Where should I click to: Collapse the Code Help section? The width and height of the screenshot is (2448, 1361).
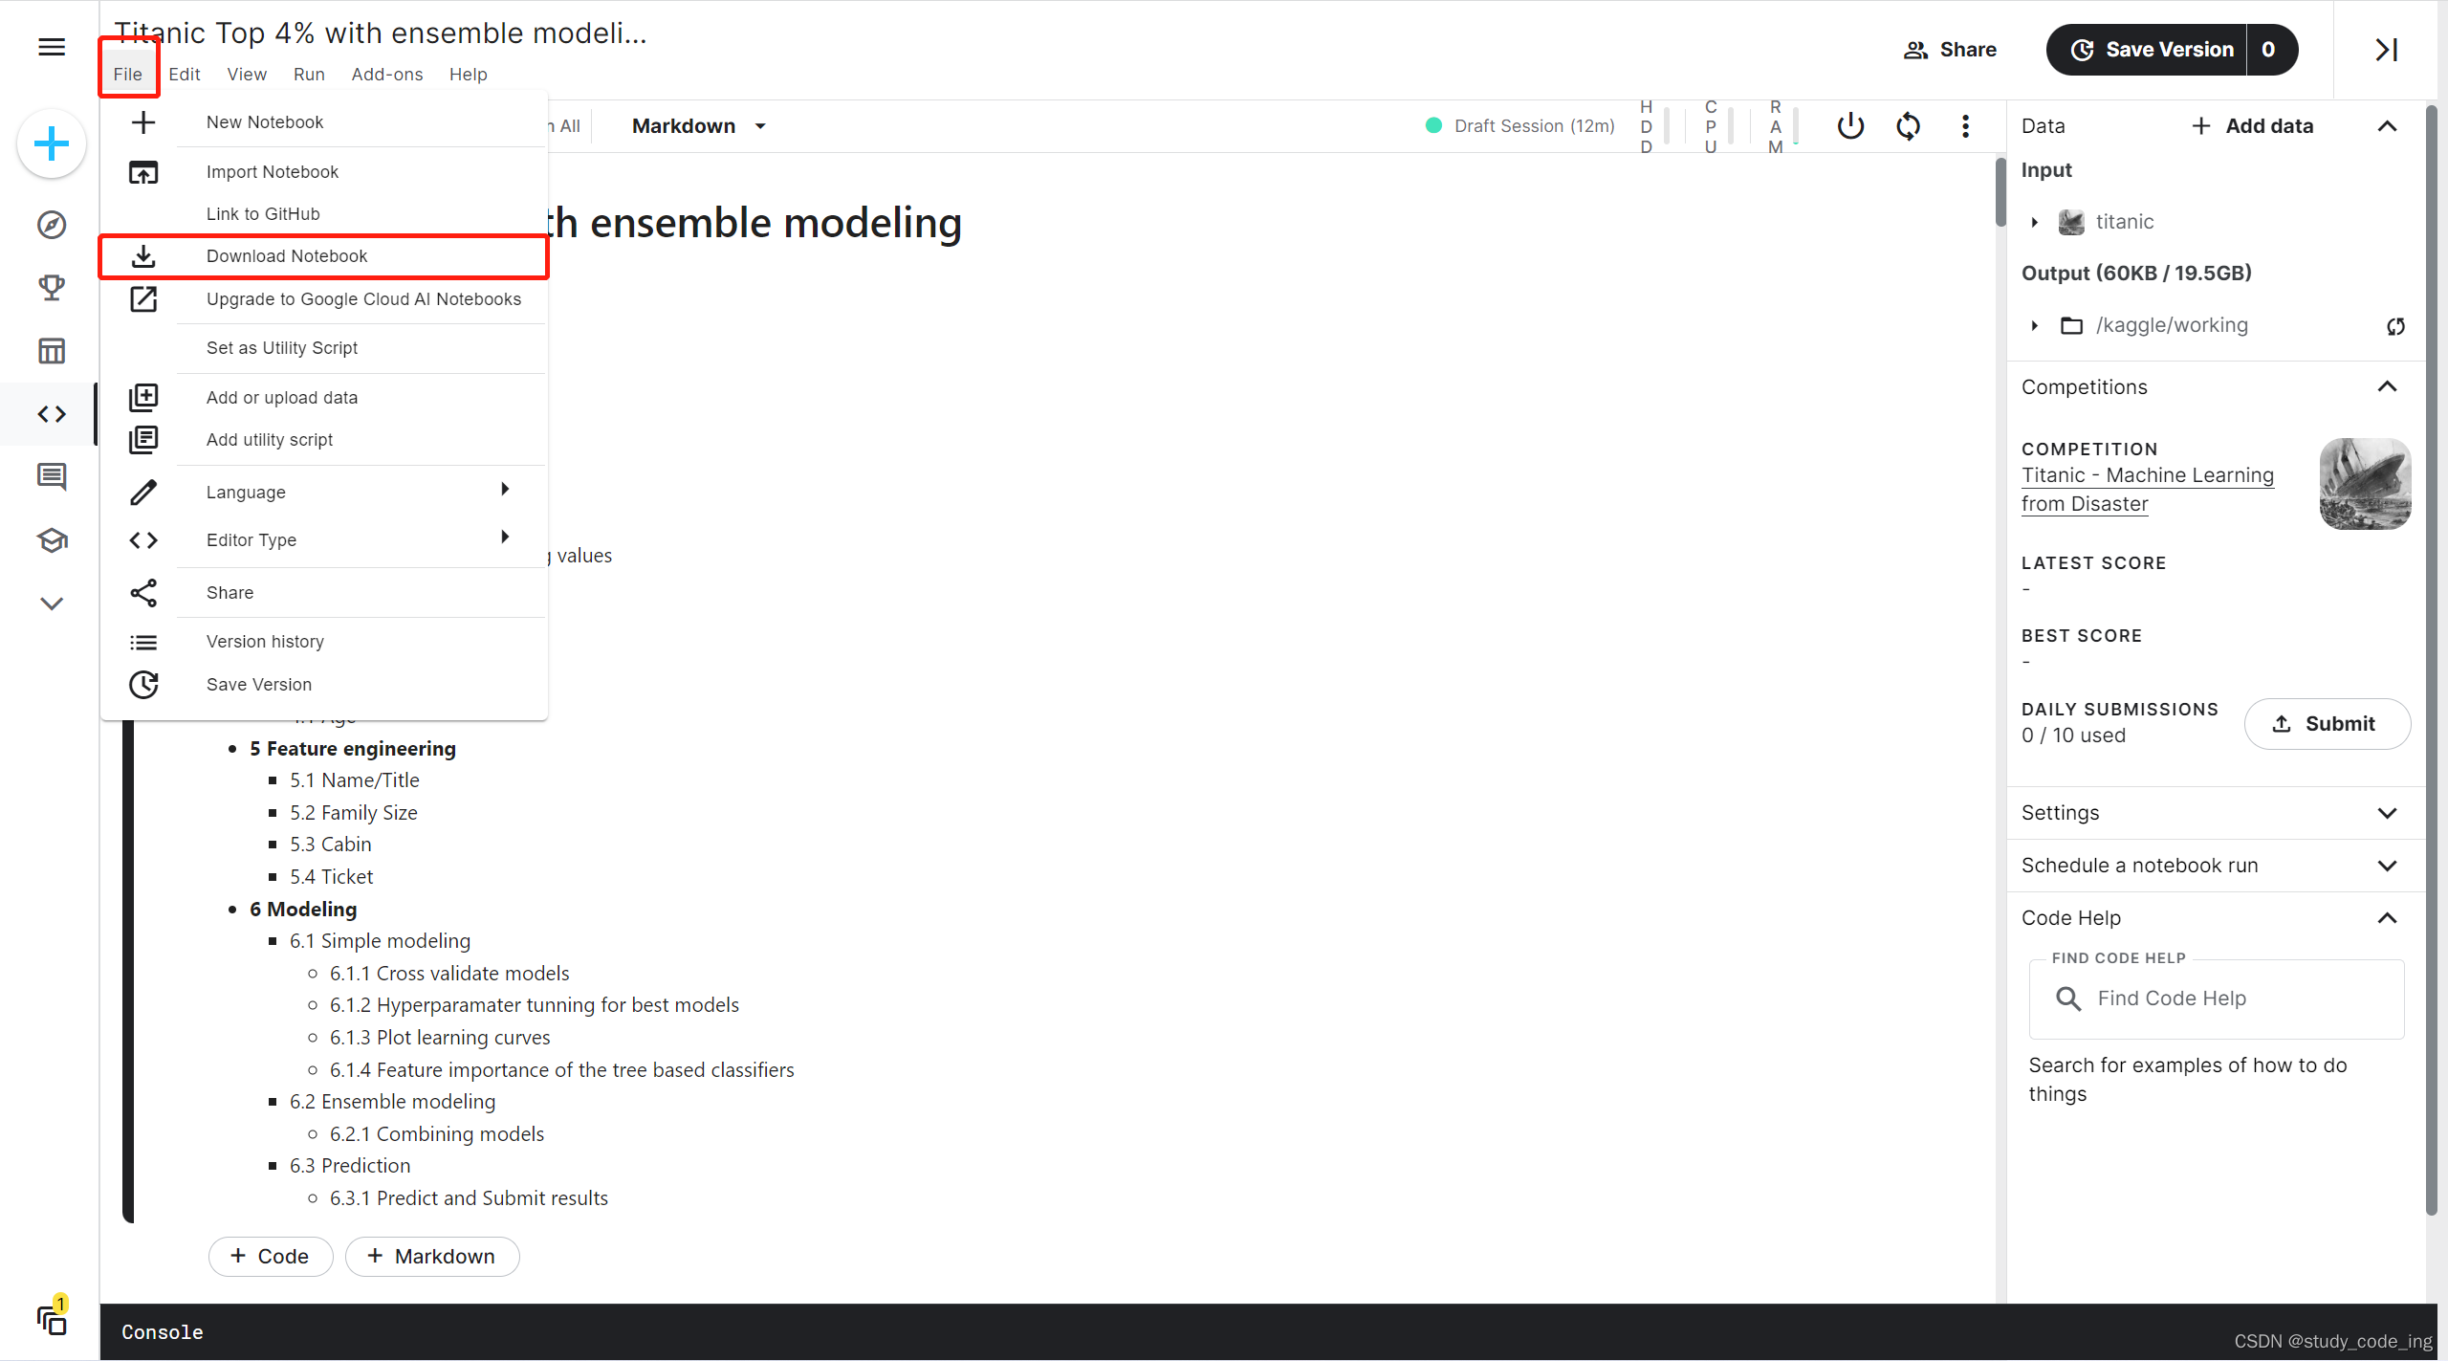coord(2387,918)
